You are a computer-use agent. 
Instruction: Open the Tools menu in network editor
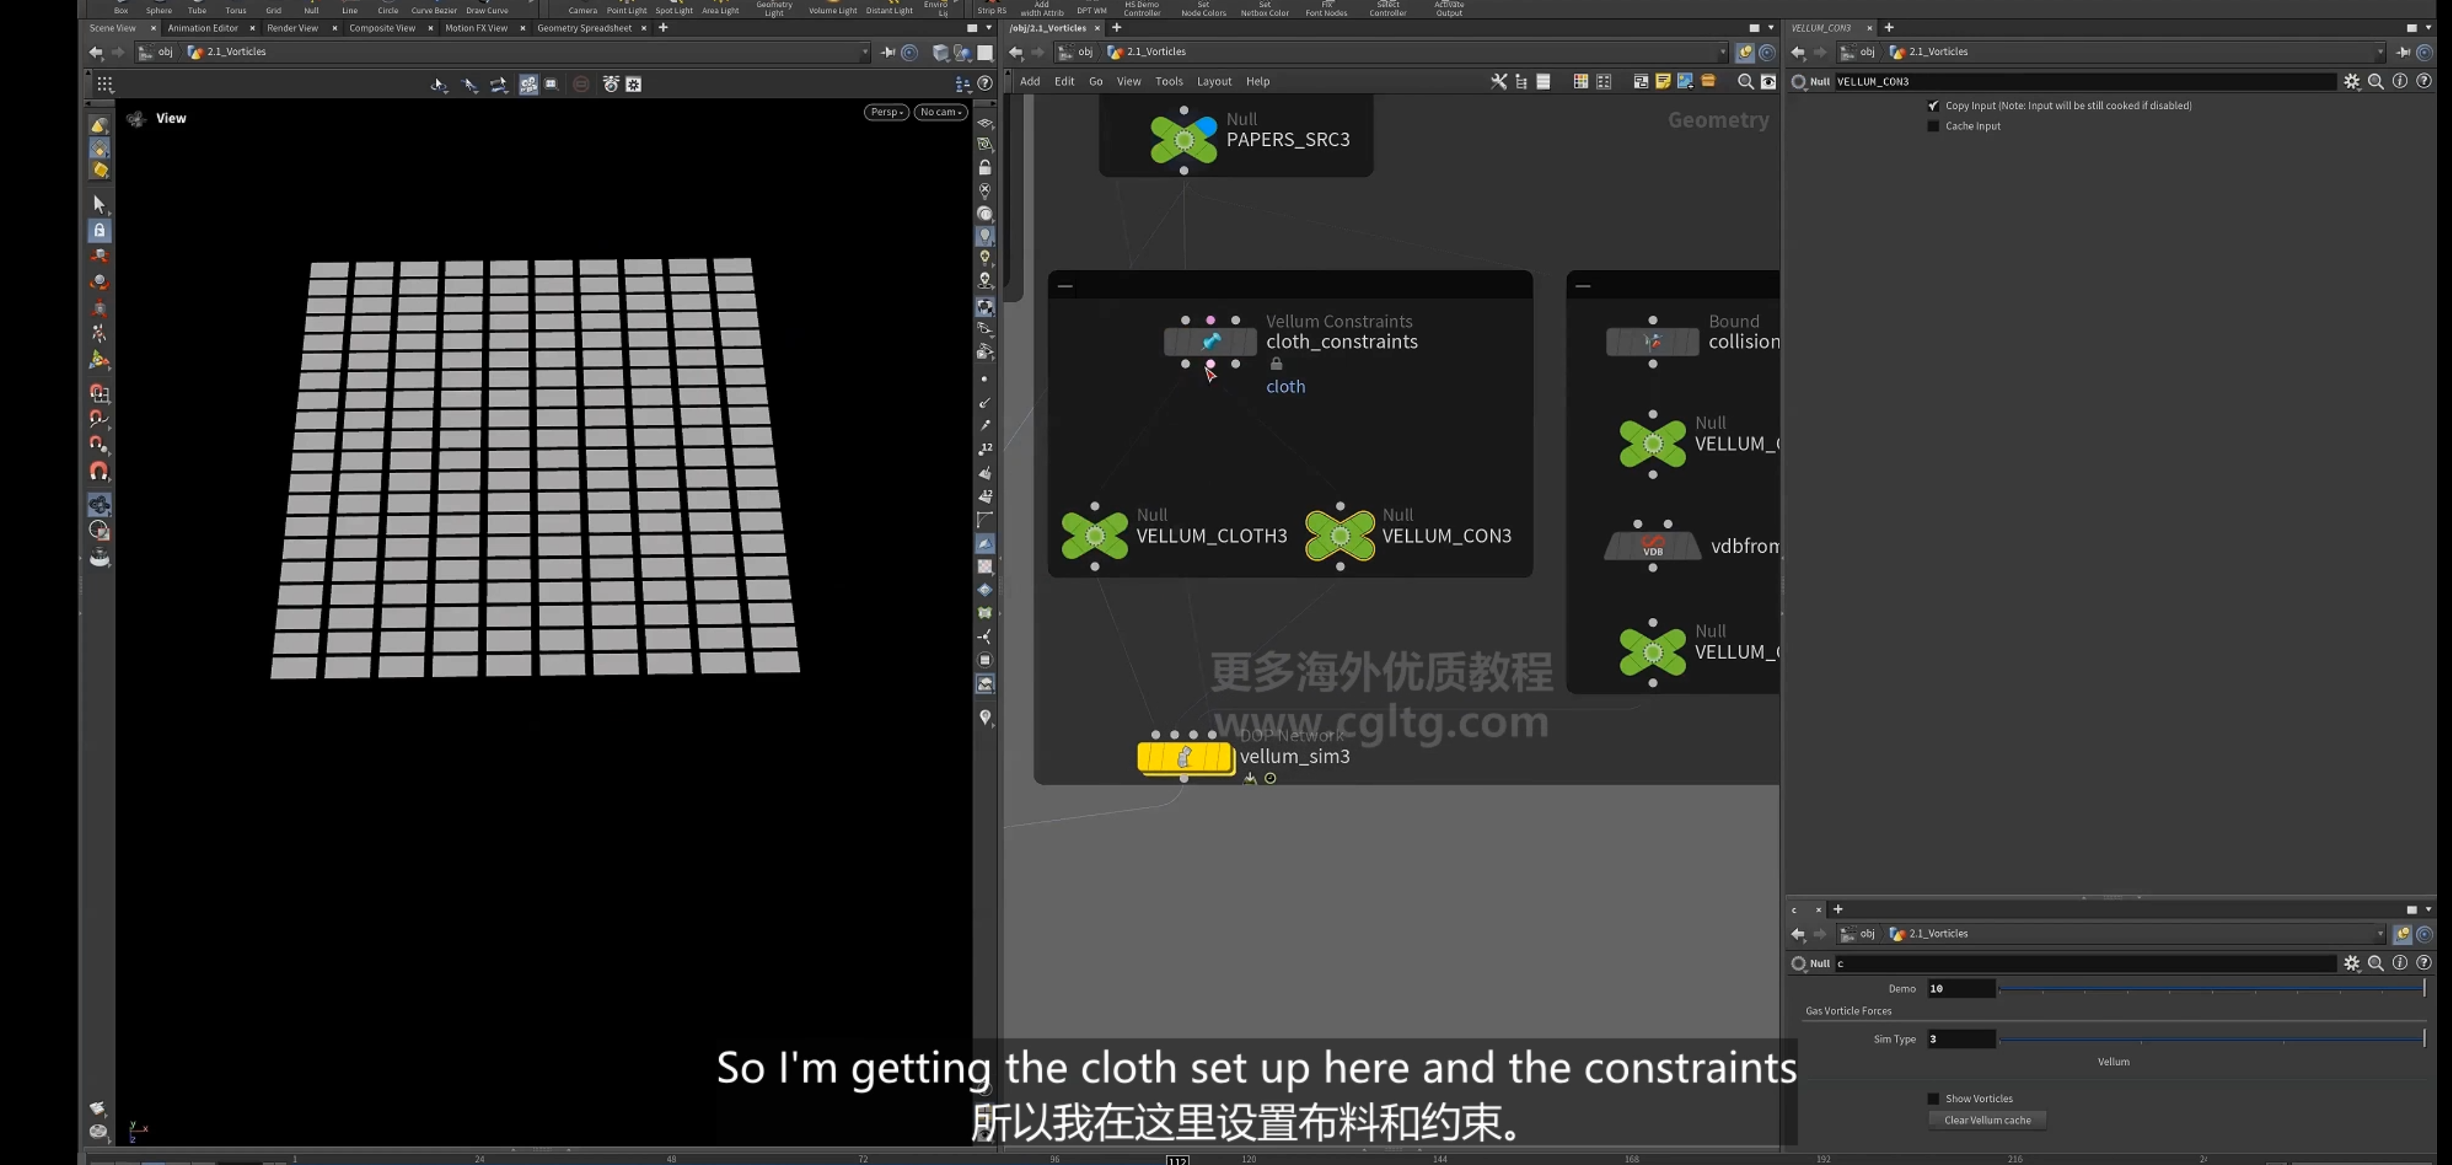(x=1169, y=82)
